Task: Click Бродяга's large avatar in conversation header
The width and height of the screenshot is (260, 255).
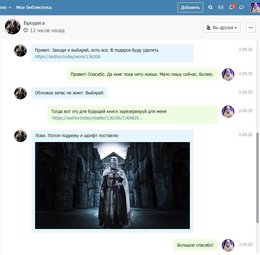Action: (13, 27)
